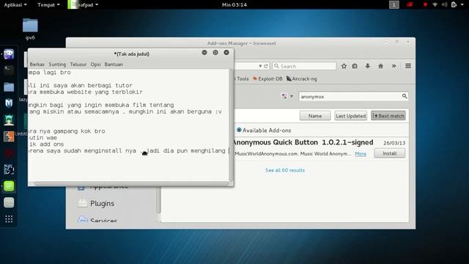Click the Leafpad horizontal scrollbar

(131, 183)
